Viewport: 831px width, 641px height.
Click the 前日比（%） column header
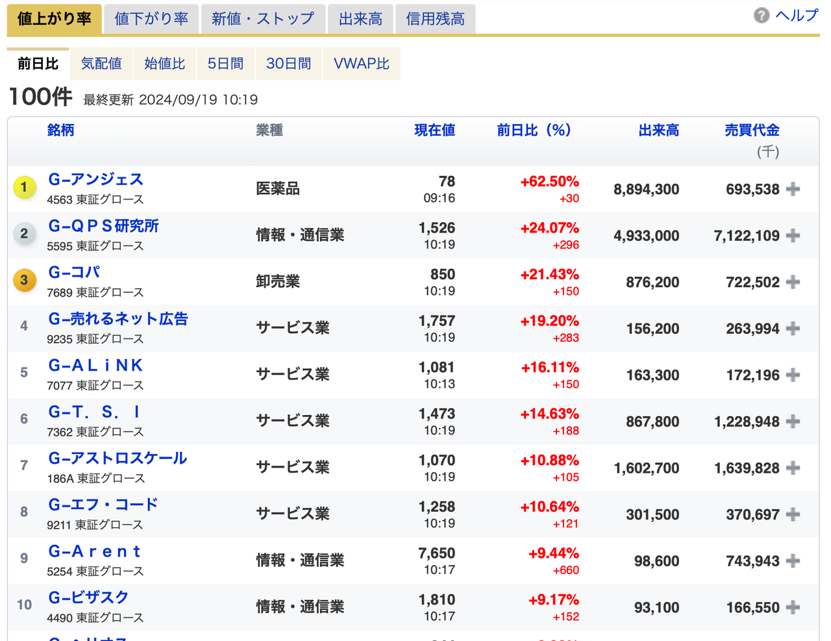(x=532, y=130)
